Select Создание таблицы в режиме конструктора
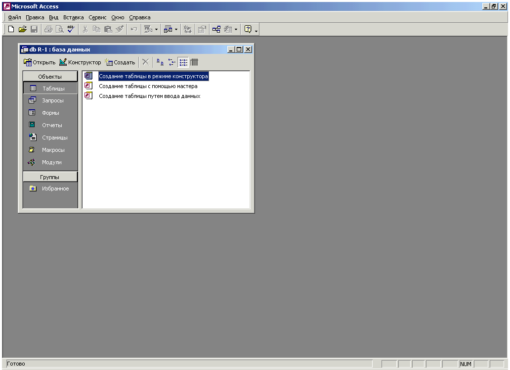 tap(154, 76)
